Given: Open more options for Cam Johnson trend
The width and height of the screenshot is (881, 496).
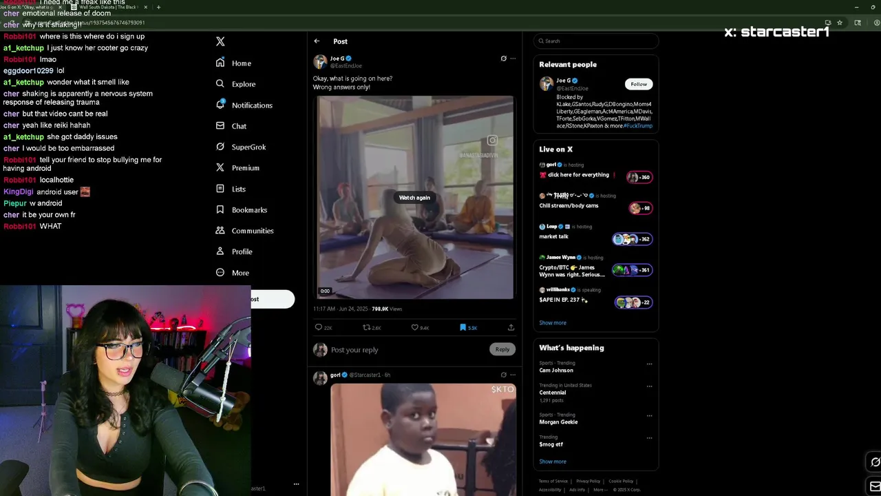Looking at the screenshot, I should 649,364.
